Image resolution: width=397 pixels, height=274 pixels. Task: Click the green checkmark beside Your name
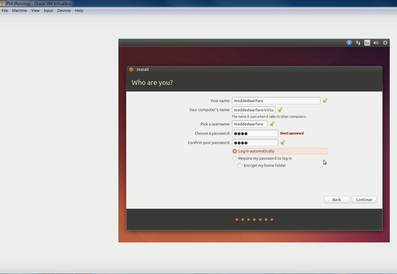pos(325,100)
